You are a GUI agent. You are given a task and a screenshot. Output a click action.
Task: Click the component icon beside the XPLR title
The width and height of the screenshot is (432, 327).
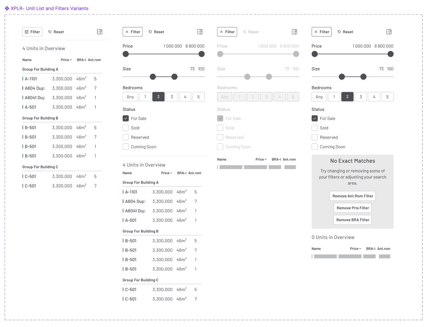coord(7,8)
